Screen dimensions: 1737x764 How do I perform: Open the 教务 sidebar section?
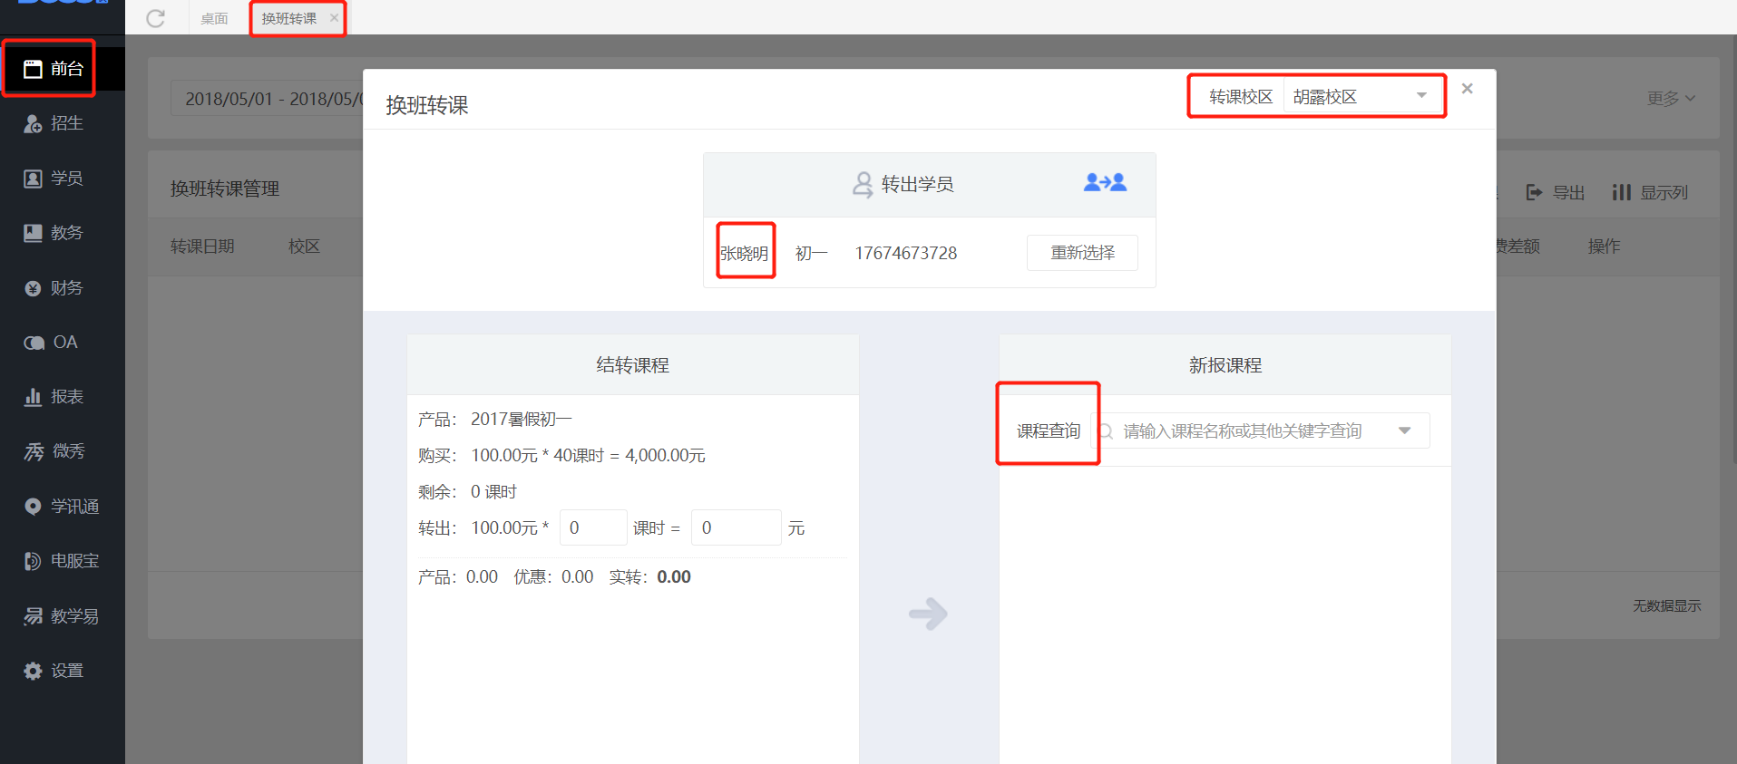point(54,233)
